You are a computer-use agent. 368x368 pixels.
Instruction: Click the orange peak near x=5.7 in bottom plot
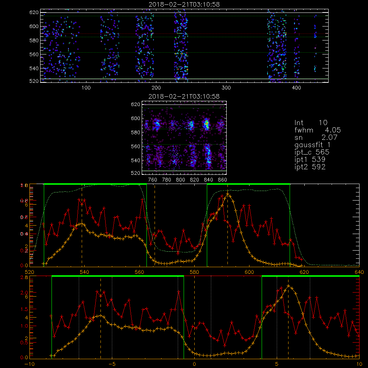[x=289, y=286]
